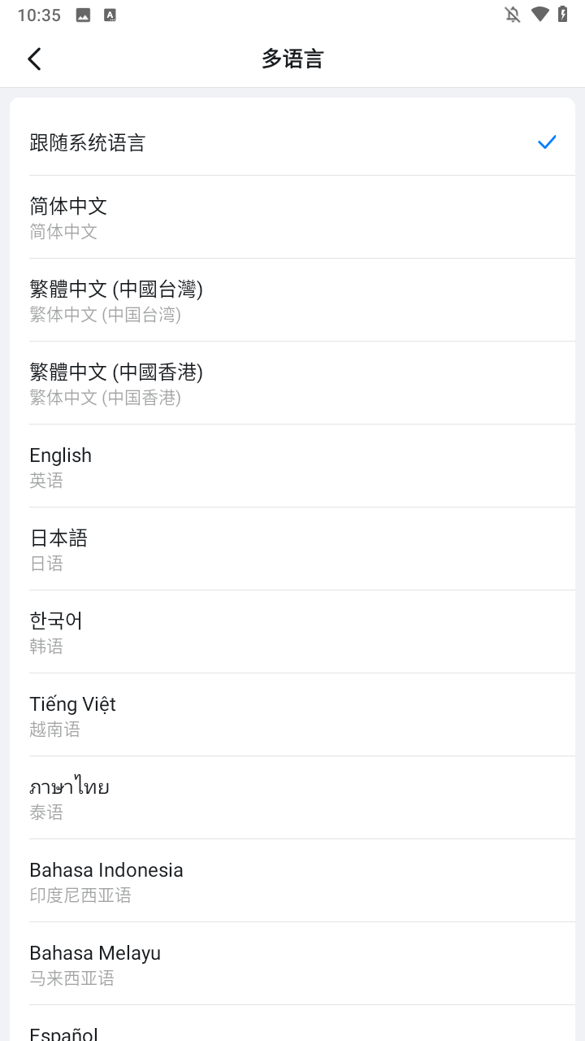Tap the muted notifications bell icon

click(512, 15)
